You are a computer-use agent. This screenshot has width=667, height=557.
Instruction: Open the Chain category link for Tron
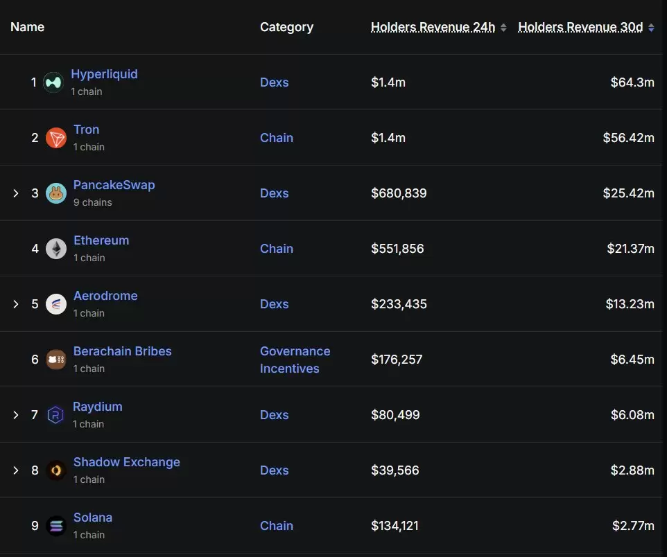277,138
